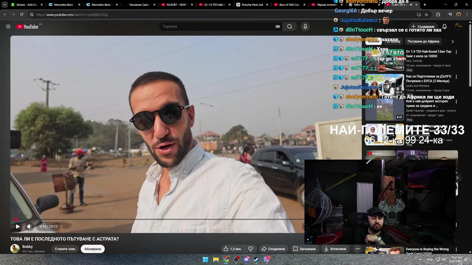Click the Абониране subscribe button
472x265 pixels.
pos(93,249)
